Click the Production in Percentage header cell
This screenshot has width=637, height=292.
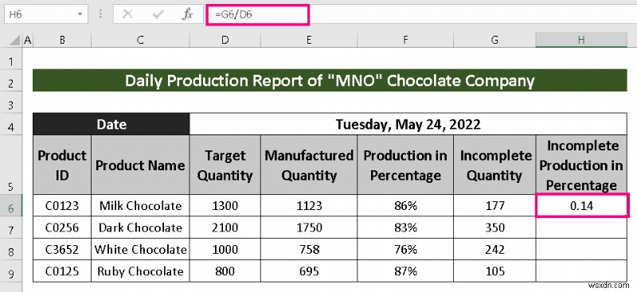405,165
